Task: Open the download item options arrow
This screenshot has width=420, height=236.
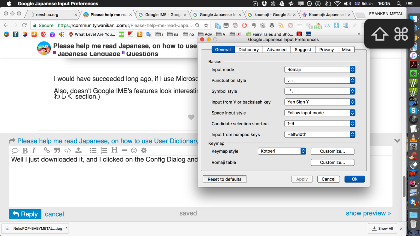Action: [x=66, y=228]
